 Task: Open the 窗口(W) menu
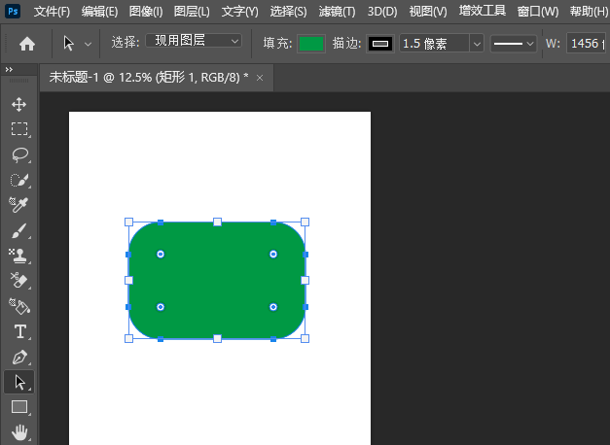538,12
